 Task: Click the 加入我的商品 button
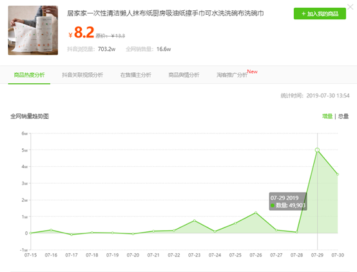pyautogui.click(x=320, y=14)
